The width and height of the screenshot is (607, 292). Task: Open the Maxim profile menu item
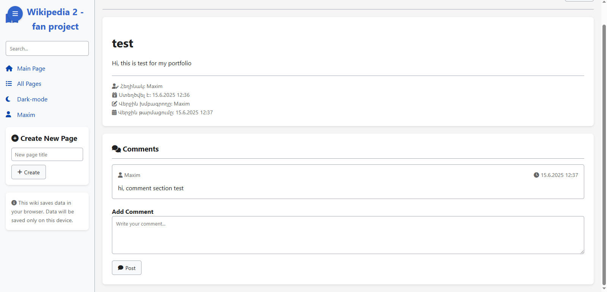[x=26, y=115]
